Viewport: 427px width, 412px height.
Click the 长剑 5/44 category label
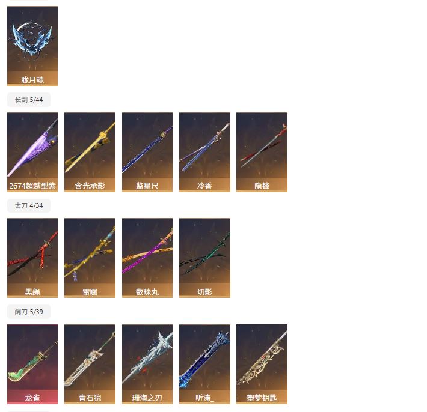tap(29, 100)
